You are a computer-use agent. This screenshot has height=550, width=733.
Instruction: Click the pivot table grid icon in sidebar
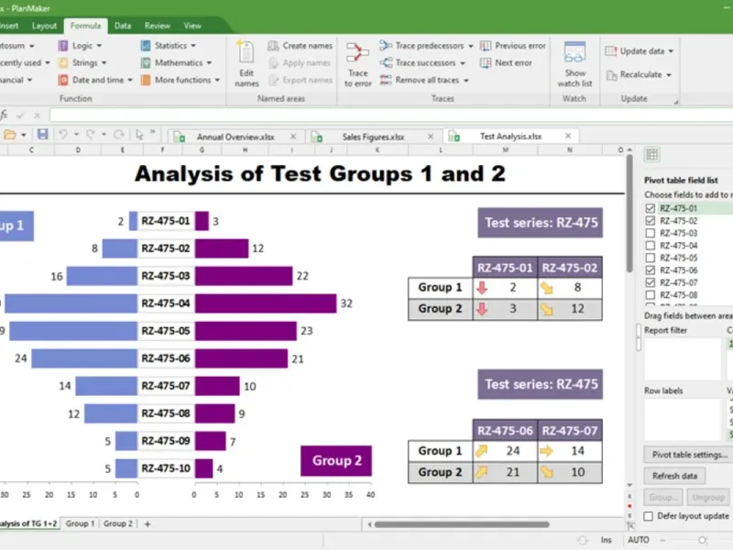click(651, 154)
